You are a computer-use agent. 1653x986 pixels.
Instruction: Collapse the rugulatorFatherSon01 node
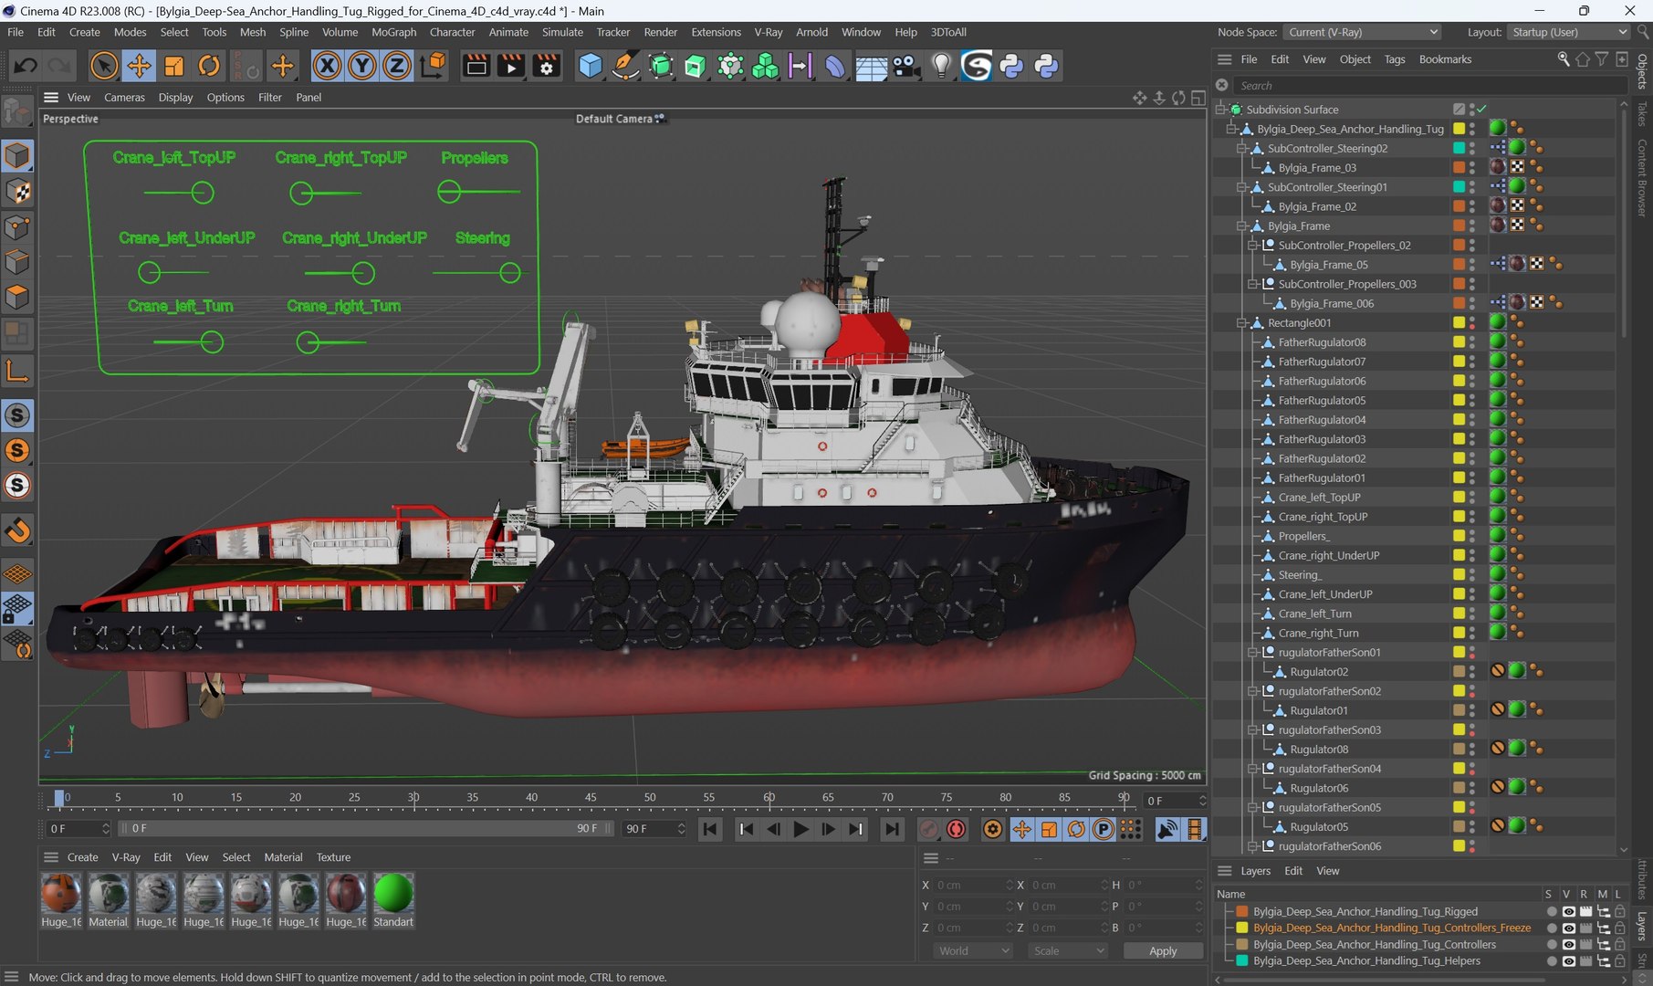(x=1253, y=653)
